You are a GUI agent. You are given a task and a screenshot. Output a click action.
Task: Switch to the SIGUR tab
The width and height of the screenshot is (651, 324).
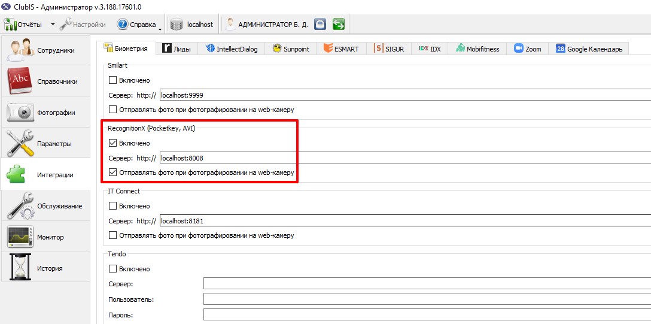click(x=388, y=49)
